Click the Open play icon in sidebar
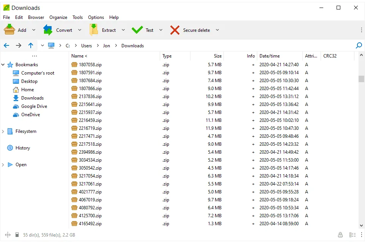Screen dimensions: 365x243 coord(10,165)
